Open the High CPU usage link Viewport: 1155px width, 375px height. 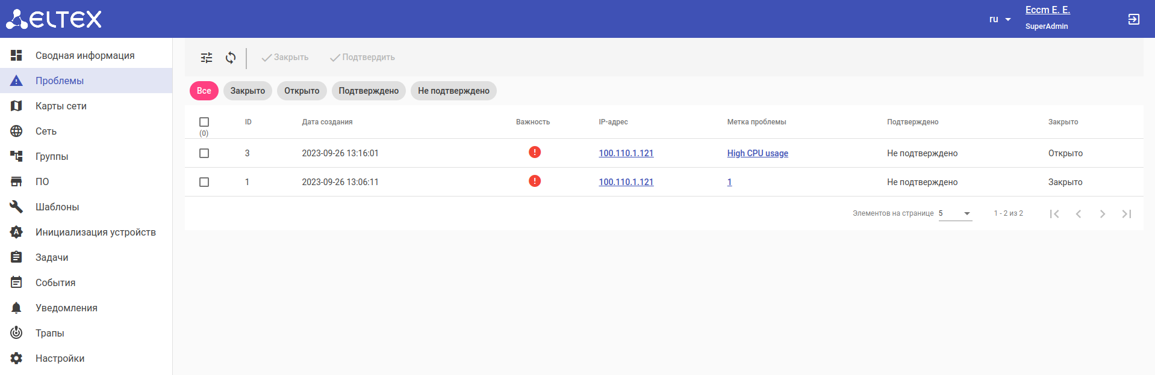[757, 153]
